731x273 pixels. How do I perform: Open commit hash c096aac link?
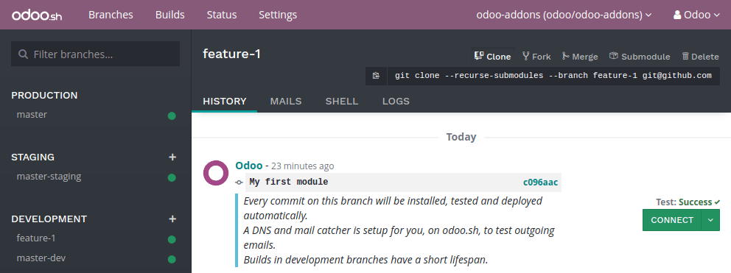(540, 182)
